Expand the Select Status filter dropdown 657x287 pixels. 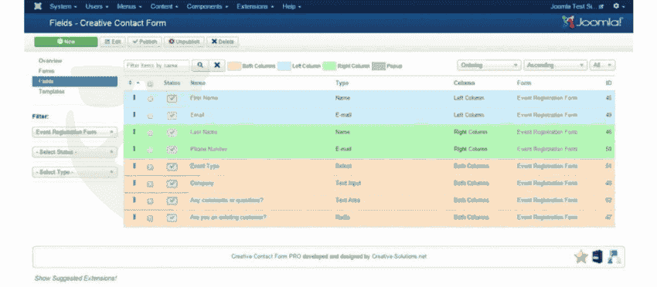pyautogui.click(x=74, y=152)
